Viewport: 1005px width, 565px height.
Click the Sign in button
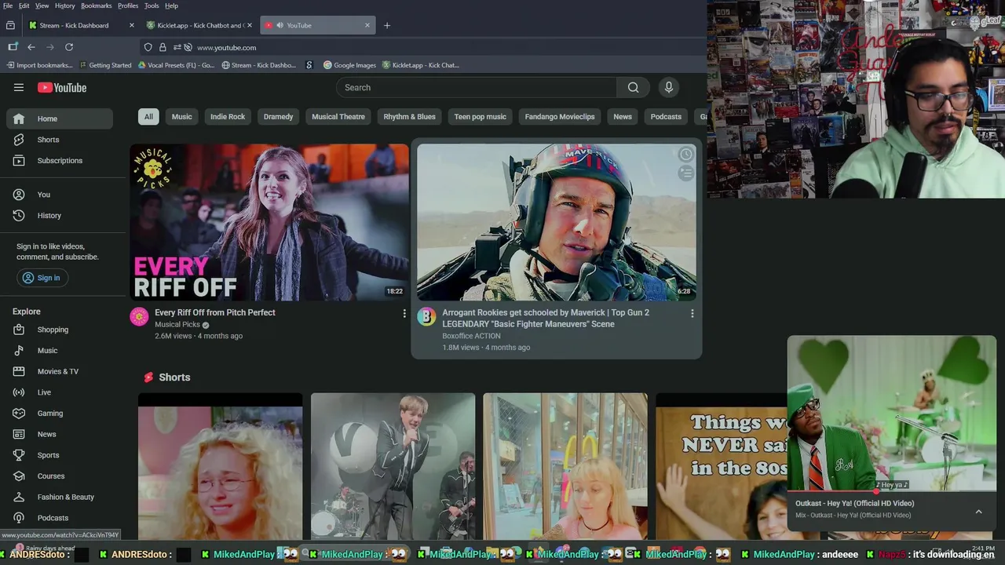tap(42, 278)
